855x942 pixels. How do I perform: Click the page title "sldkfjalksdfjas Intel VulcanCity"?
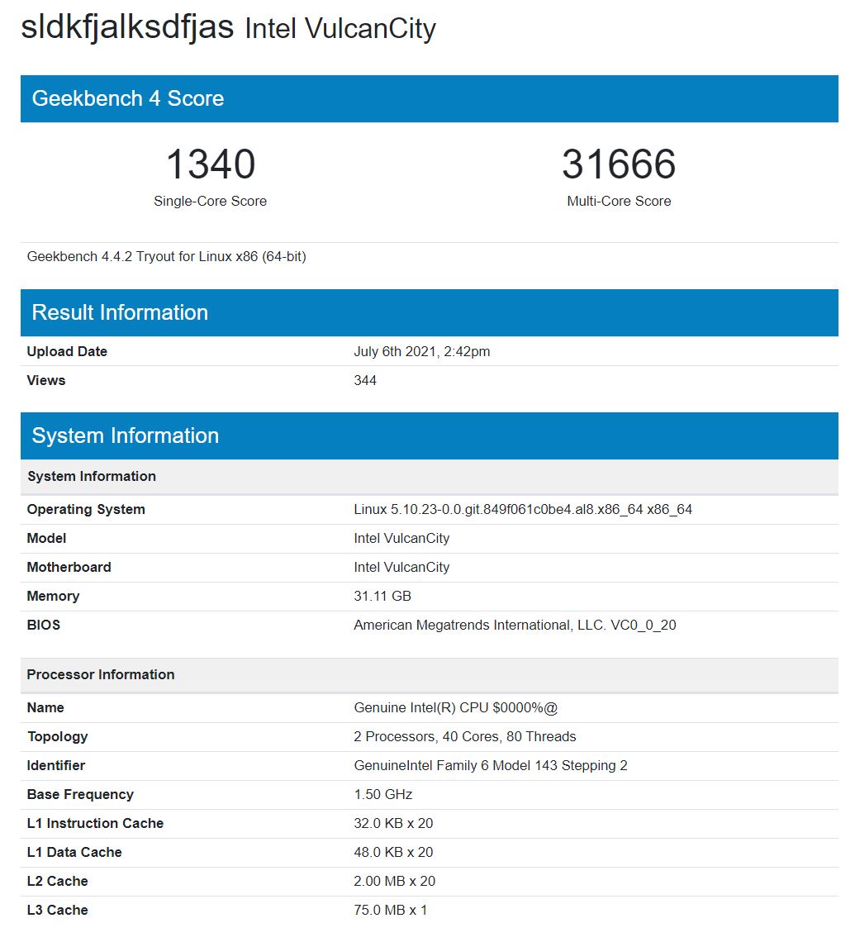pyautogui.click(x=228, y=28)
